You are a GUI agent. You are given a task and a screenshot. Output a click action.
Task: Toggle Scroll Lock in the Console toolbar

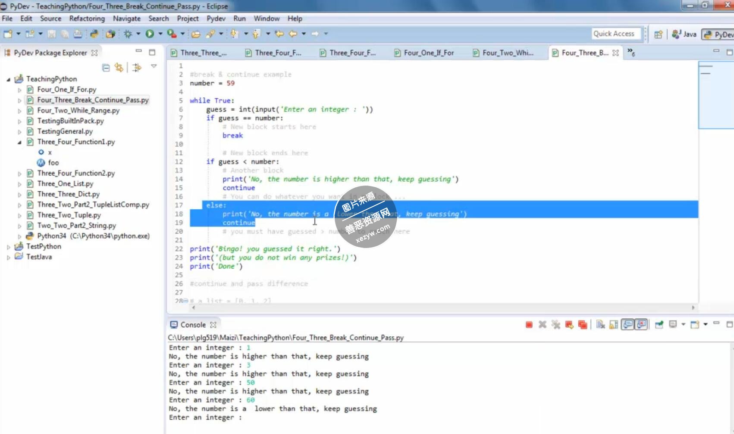tap(614, 325)
